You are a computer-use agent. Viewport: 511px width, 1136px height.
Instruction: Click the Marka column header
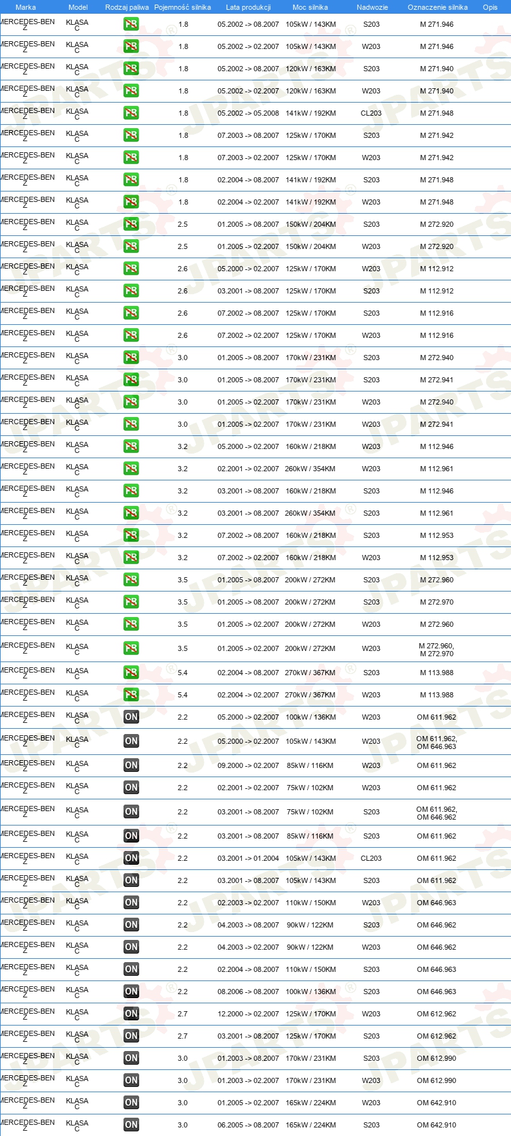point(25,7)
